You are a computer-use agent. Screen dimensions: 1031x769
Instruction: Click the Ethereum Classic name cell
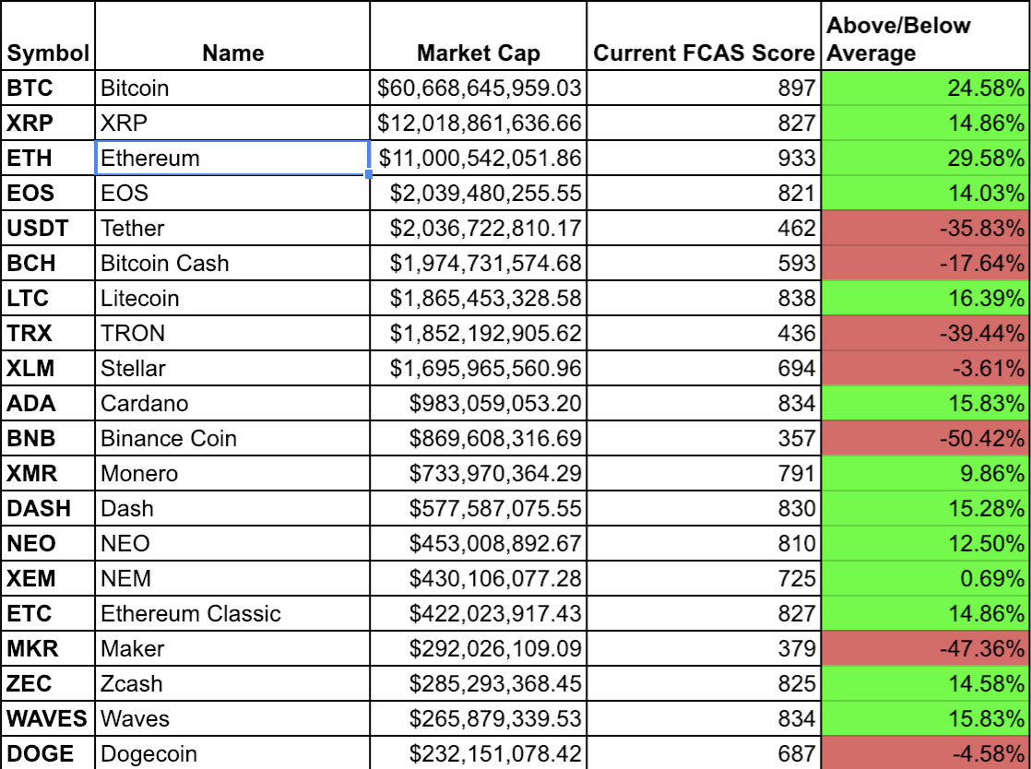[x=232, y=613]
